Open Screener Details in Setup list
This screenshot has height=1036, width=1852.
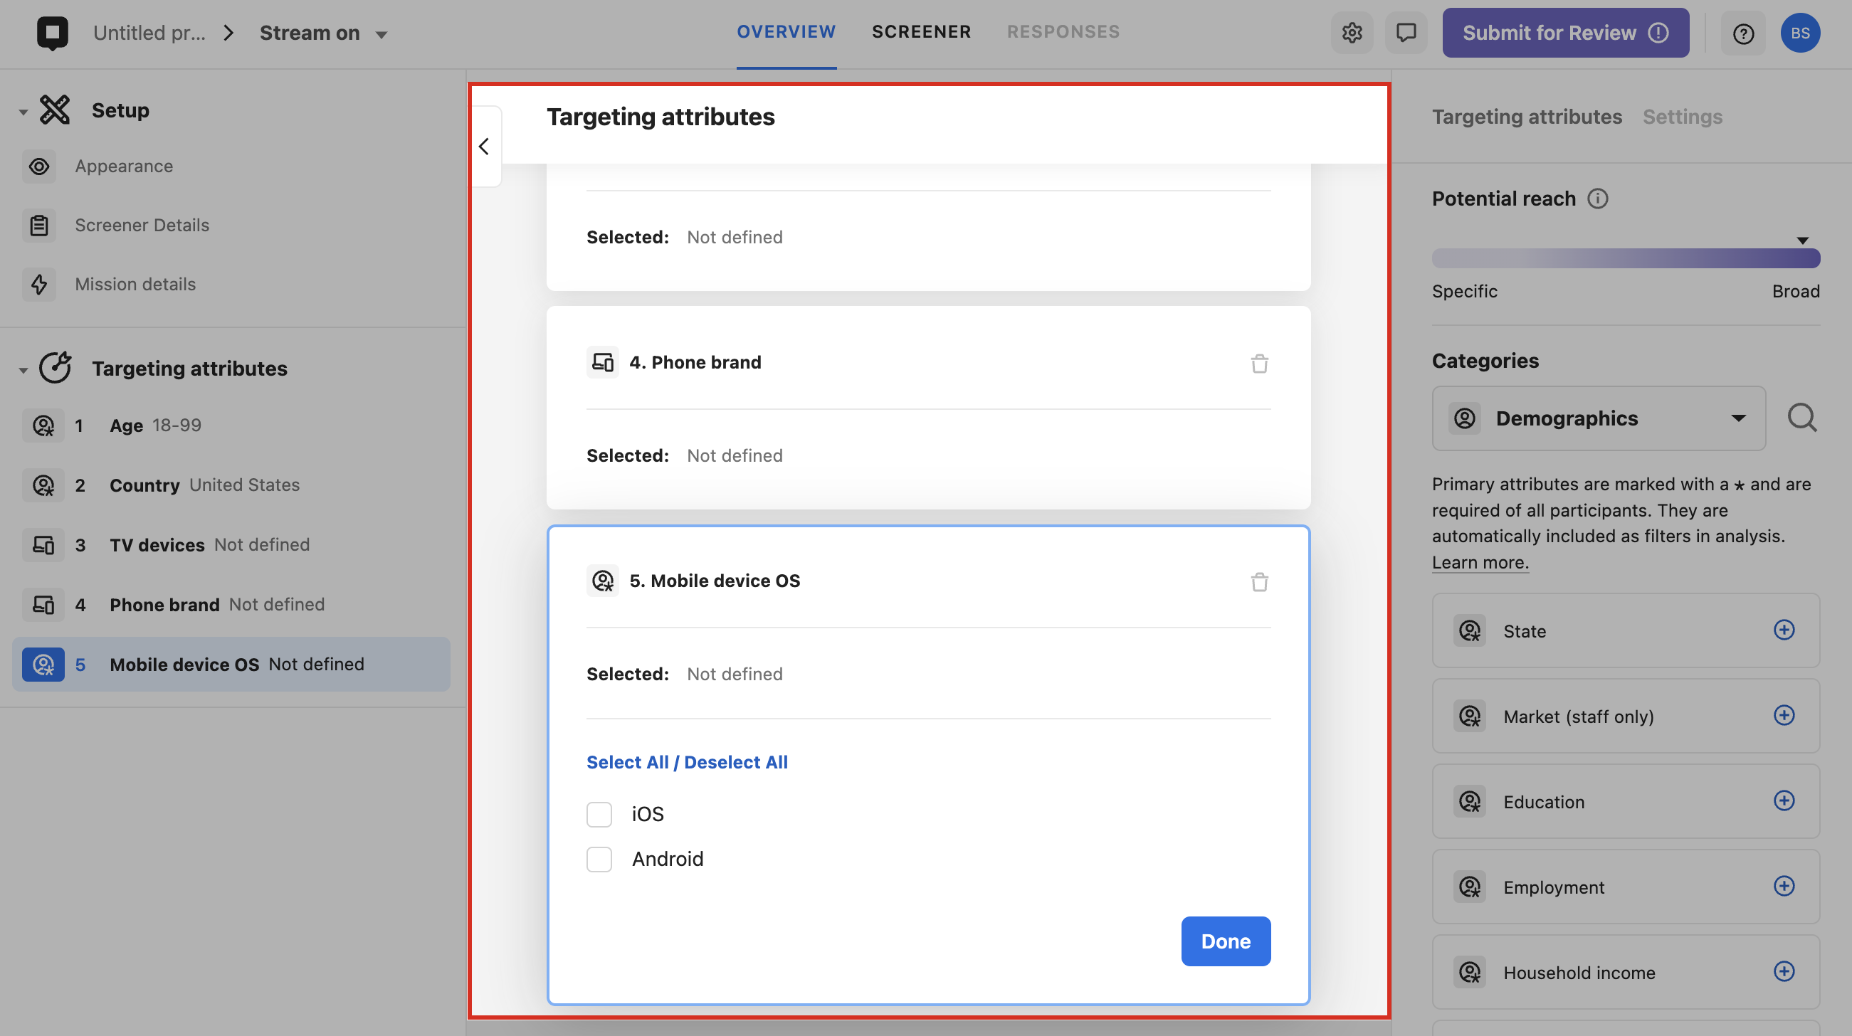point(142,225)
